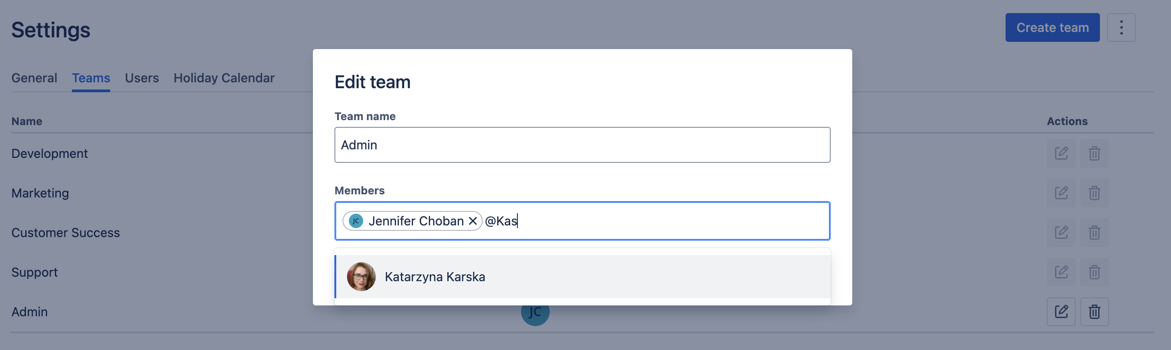The width and height of the screenshot is (1171, 350).
Task: Delete the Development team
Action: click(x=1094, y=153)
